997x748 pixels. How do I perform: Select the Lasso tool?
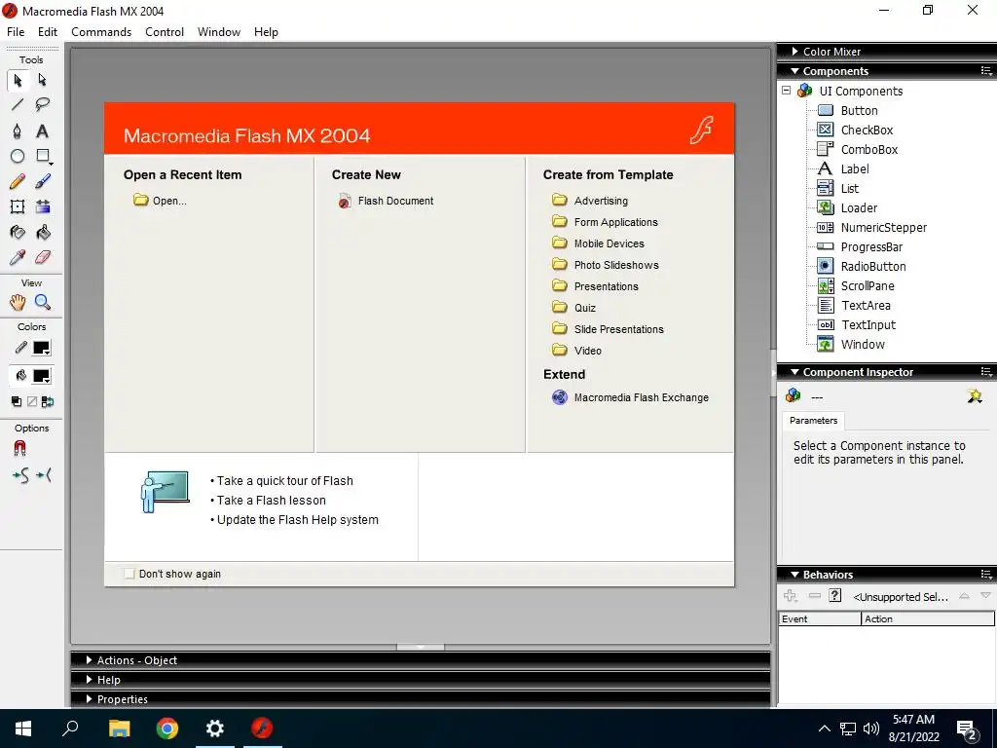click(43, 105)
